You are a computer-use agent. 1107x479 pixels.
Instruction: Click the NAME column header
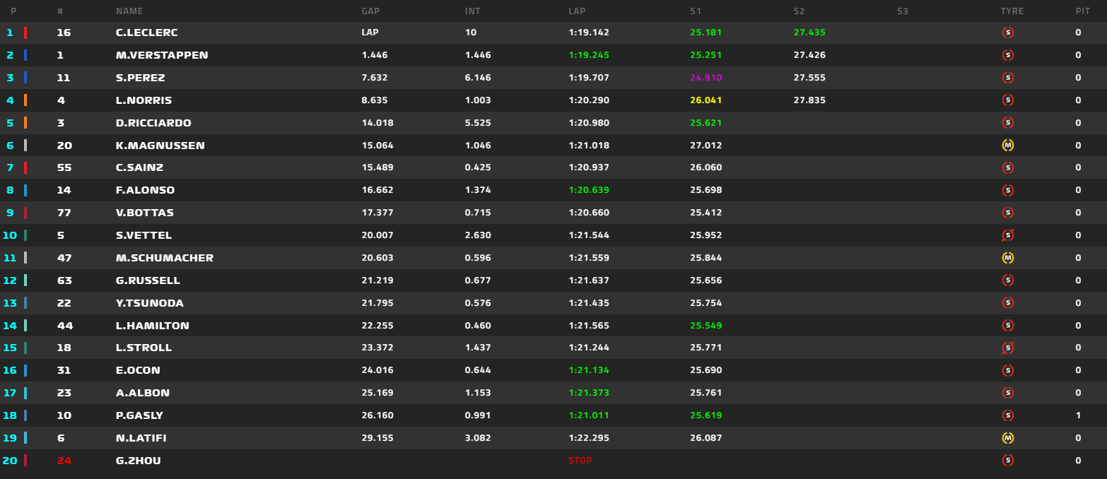(x=129, y=11)
